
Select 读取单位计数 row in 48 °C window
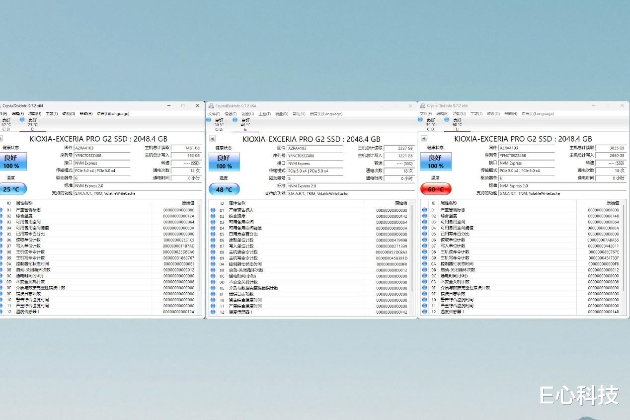click(310, 240)
